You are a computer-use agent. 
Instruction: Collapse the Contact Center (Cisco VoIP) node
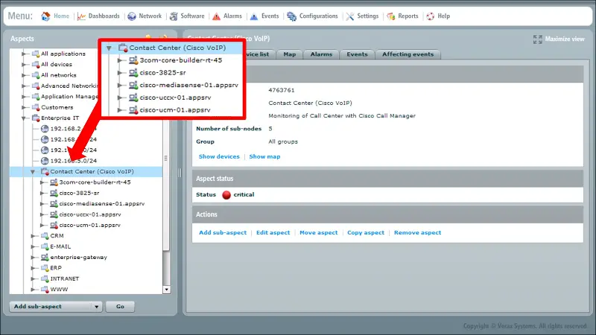tap(33, 172)
